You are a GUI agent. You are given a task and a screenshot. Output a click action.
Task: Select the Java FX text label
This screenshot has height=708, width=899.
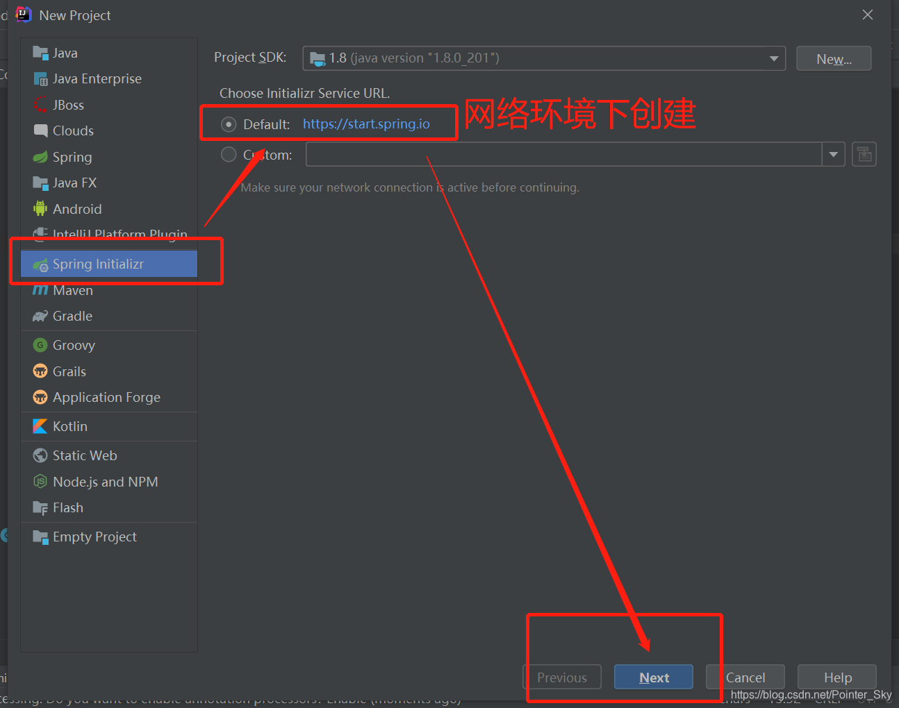click(x=74, y=183)
